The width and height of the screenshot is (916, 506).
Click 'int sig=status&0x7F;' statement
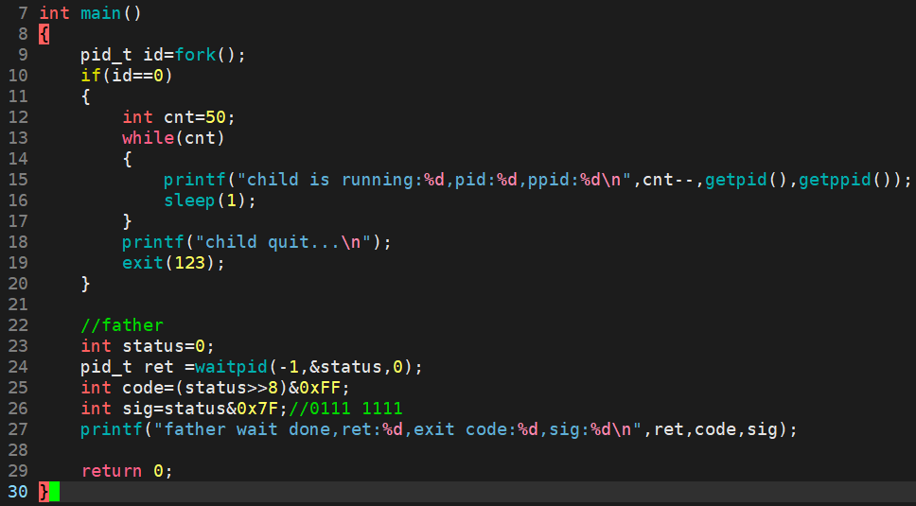click(x=184, y=409)
